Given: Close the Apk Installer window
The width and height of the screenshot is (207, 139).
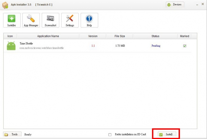Looking at the screenshot, I should 203,4.
